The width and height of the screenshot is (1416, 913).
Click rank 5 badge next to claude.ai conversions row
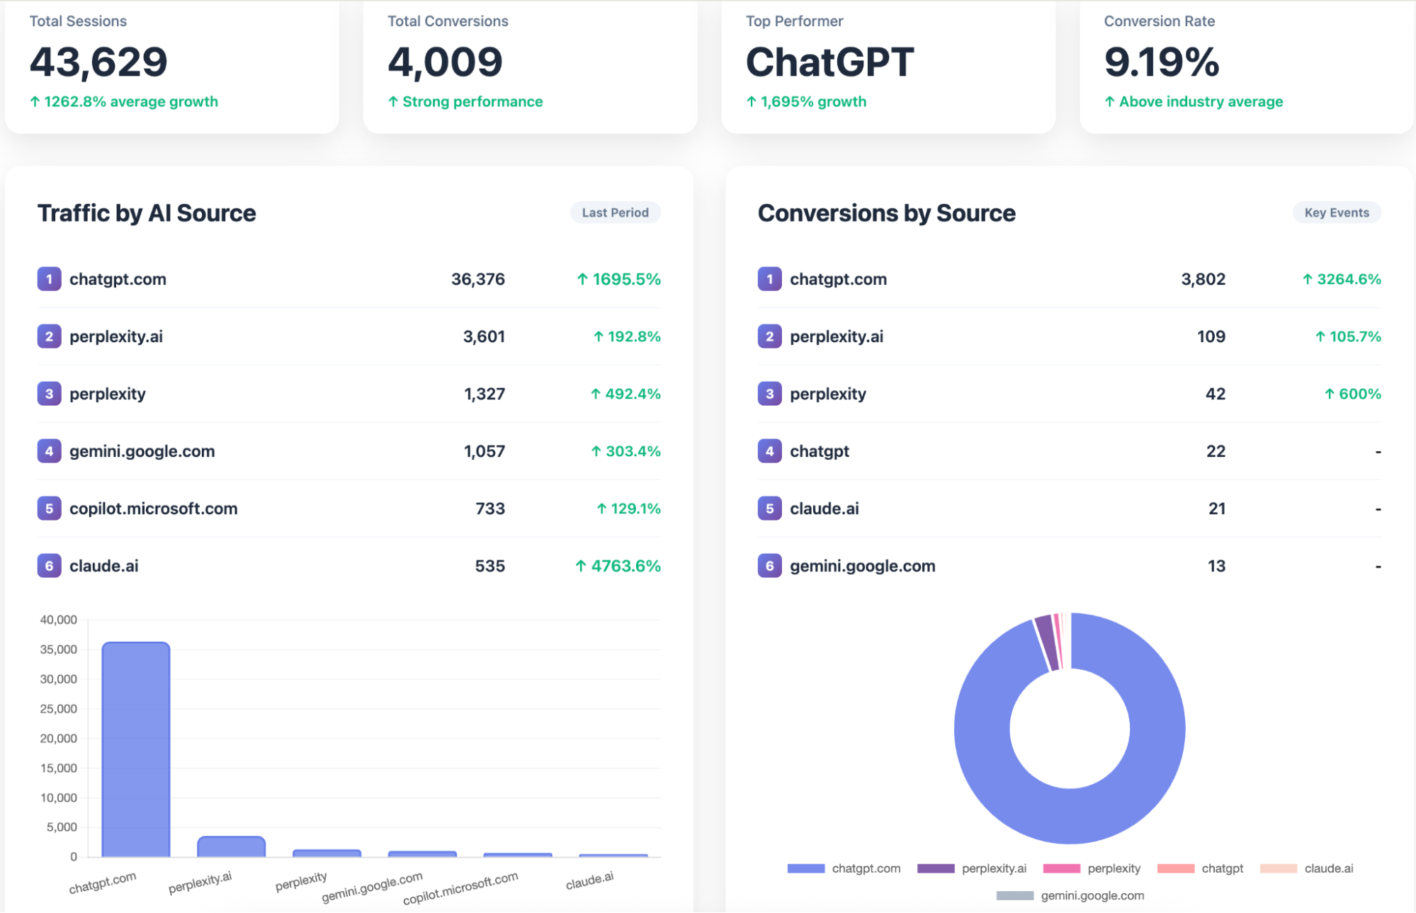(769, 509)
